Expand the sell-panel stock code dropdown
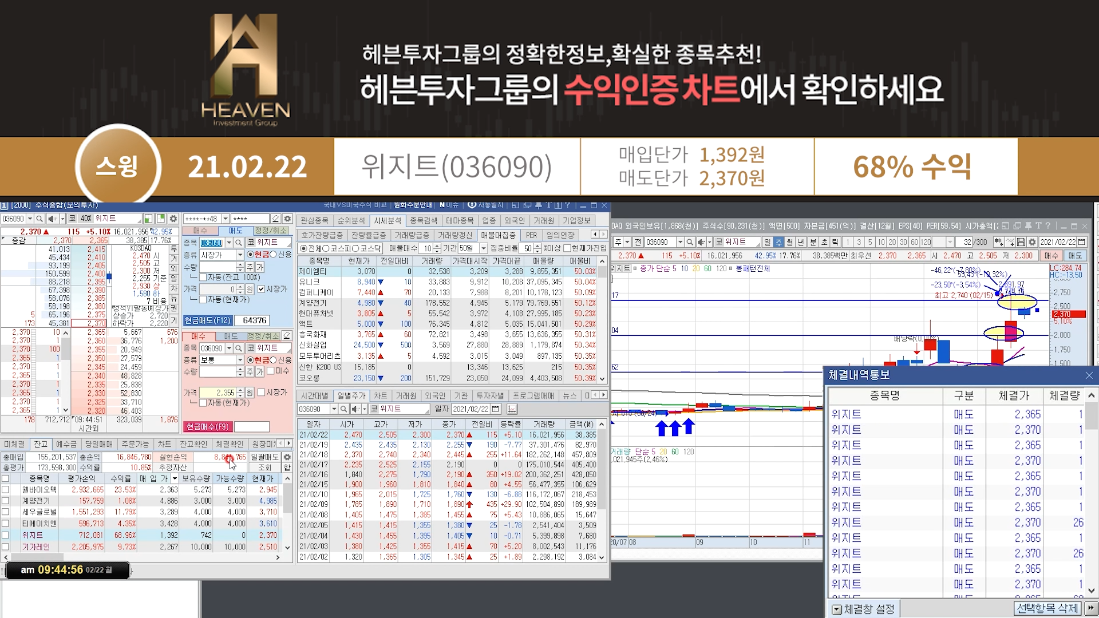 pos(229,243)
